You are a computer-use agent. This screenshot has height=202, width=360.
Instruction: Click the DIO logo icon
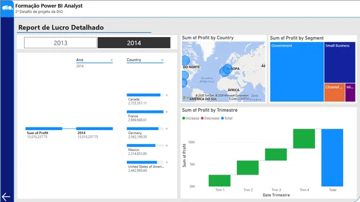coord(7,8)
